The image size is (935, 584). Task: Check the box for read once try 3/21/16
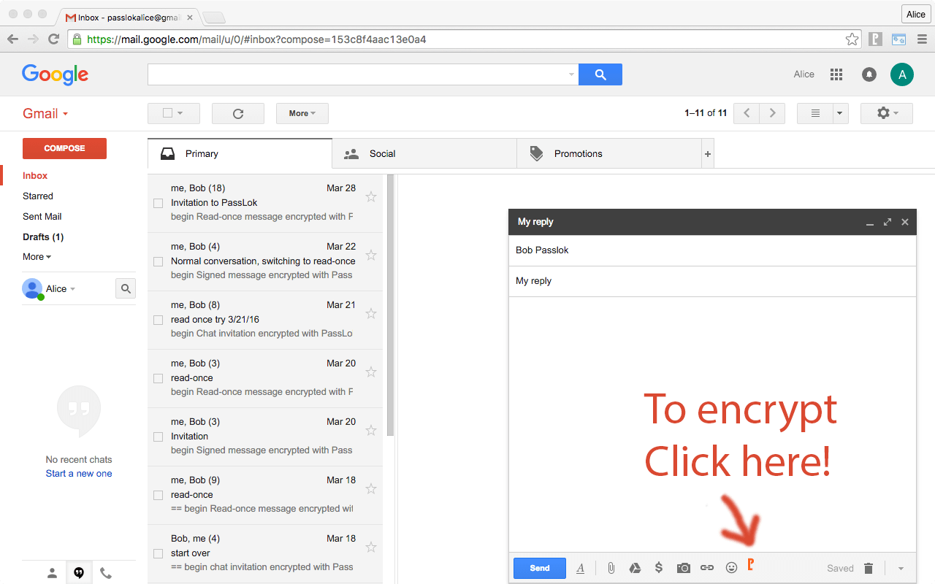click(x=158, y=320)
